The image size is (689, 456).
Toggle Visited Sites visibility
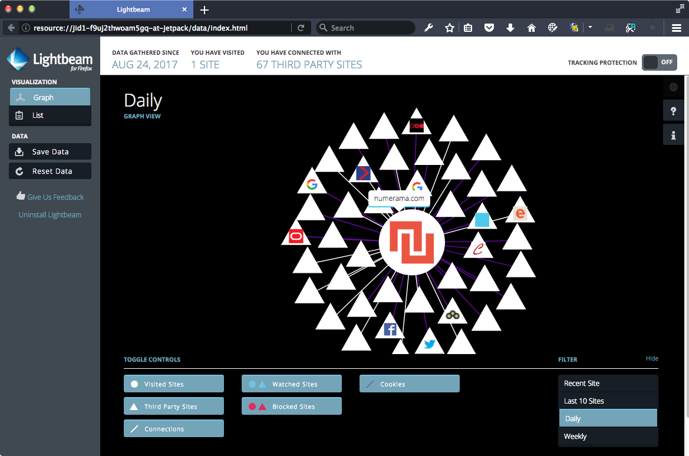tap(173, 384)
